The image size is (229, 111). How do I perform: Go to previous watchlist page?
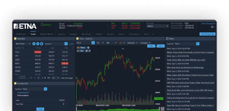[35, 78]
